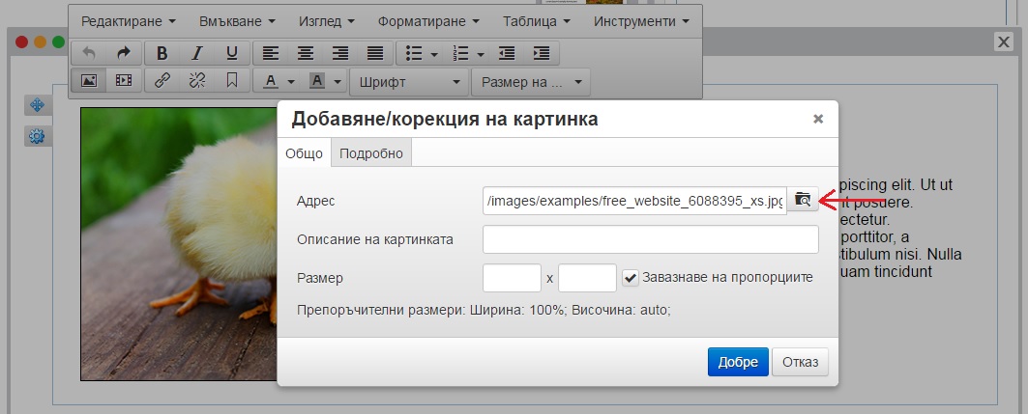Viewport: 1028px width, 414px height.
Task: Click the height size input field
Action: (x=587, y=278)
